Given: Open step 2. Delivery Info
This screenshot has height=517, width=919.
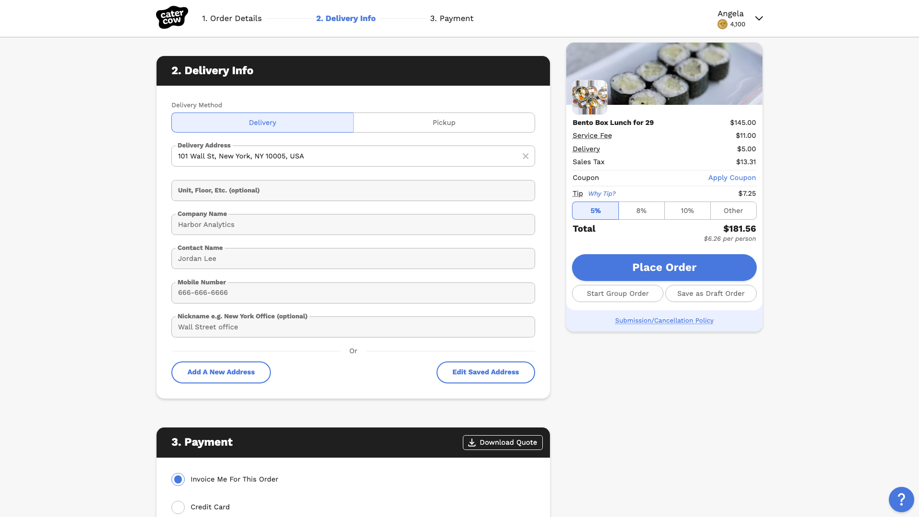Looking at the screenshot, I should [x=346, y=18].
